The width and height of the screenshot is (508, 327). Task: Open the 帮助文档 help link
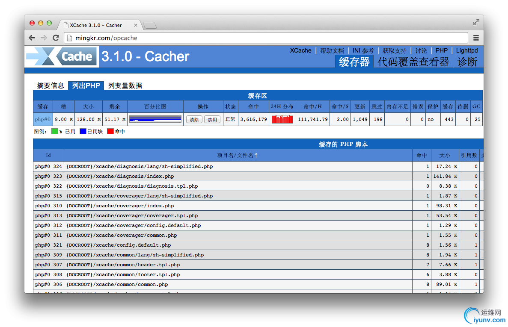pyautogui.click(x=332, y=50)
